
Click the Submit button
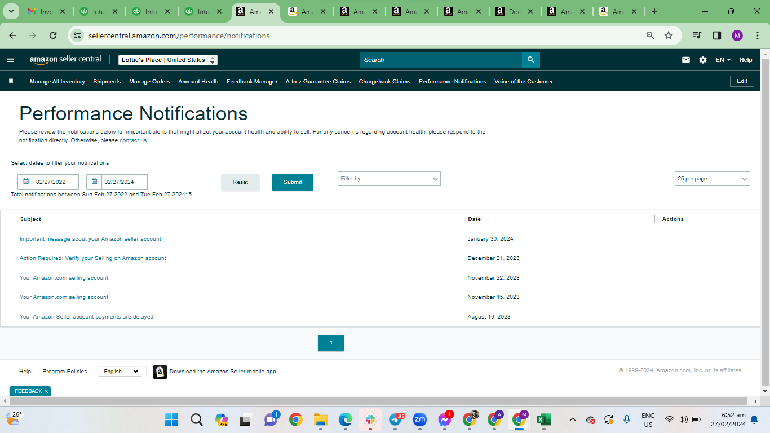[293, 182]
